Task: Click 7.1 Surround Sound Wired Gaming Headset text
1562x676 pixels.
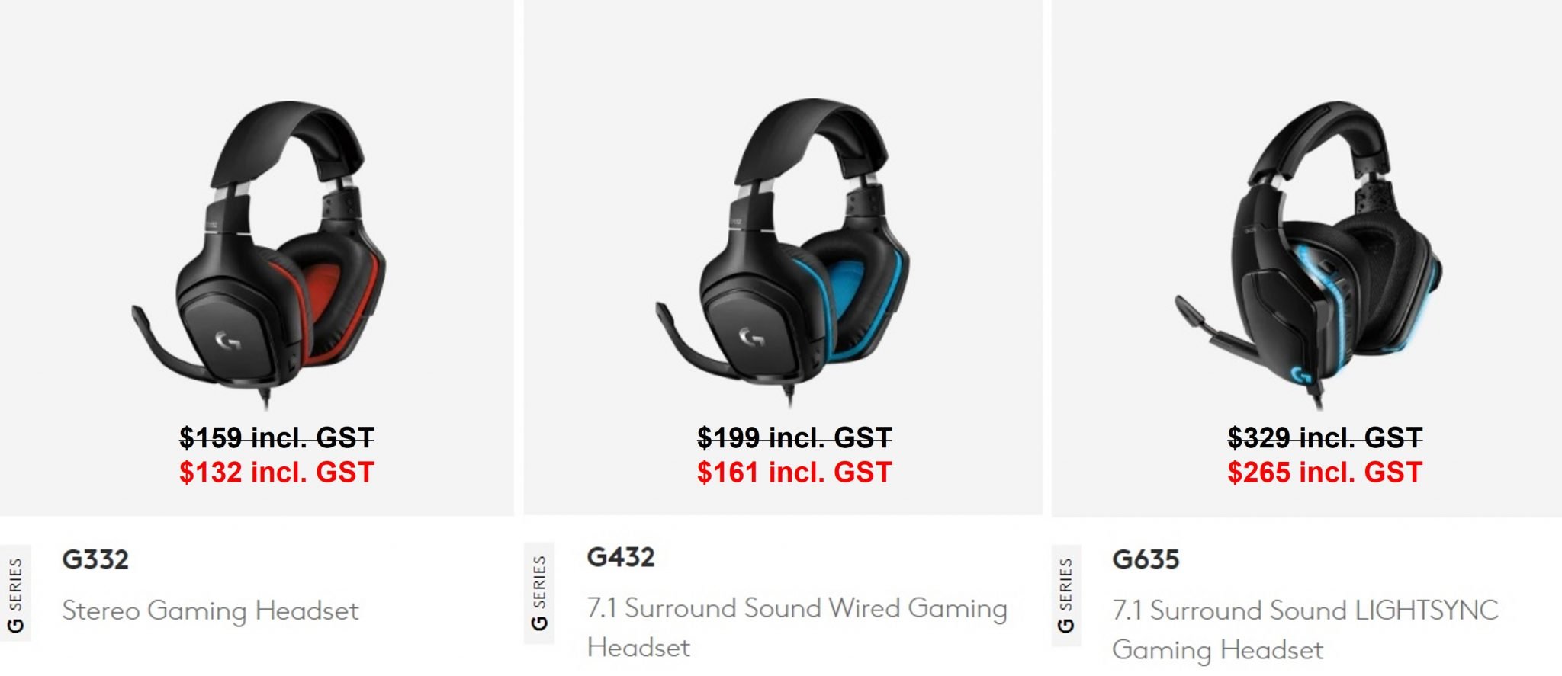Action: (797, 627)
